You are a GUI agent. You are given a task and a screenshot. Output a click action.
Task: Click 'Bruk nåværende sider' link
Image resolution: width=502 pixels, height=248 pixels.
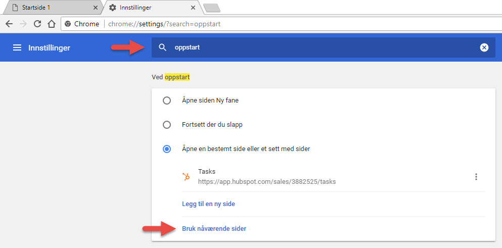point(214,229)
